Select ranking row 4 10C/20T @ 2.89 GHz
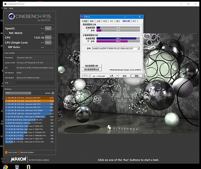Viewport: 201px width, 169px height. click(x=30, y=107)
